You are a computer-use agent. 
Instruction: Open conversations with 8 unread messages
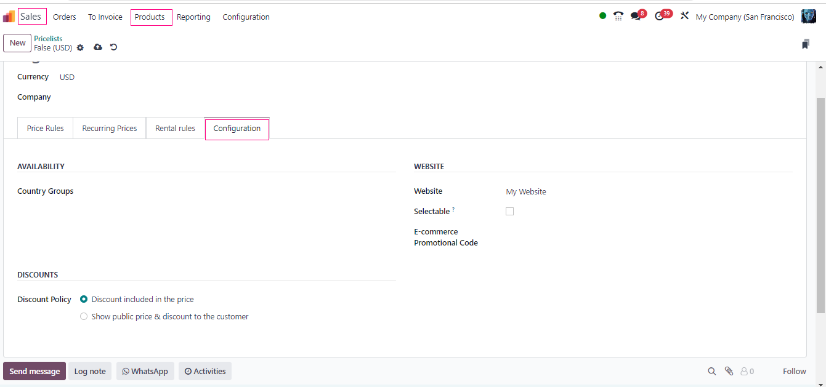click(x=636, y=17)
